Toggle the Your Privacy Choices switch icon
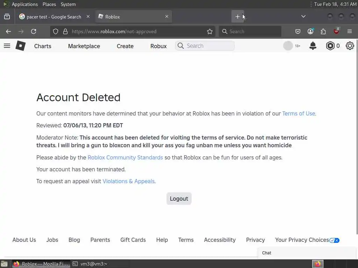Viewport: 358px width, 268px height. pos(335,240)
